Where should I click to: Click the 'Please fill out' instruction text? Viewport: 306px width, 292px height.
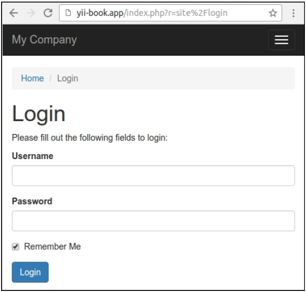pos(90,138)
